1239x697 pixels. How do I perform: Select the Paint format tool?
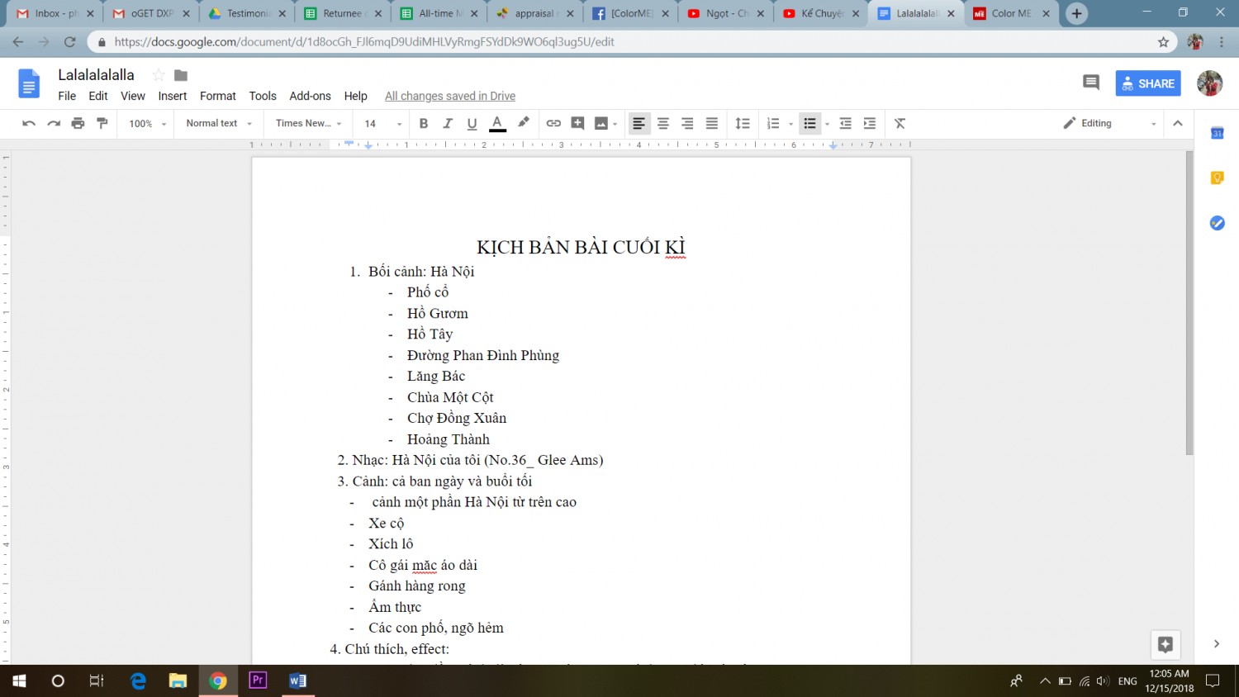[102, 123]
